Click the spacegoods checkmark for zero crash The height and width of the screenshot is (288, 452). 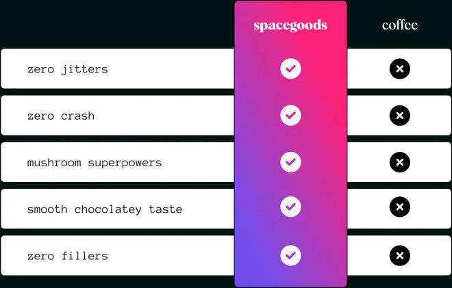tap(290, 115)
